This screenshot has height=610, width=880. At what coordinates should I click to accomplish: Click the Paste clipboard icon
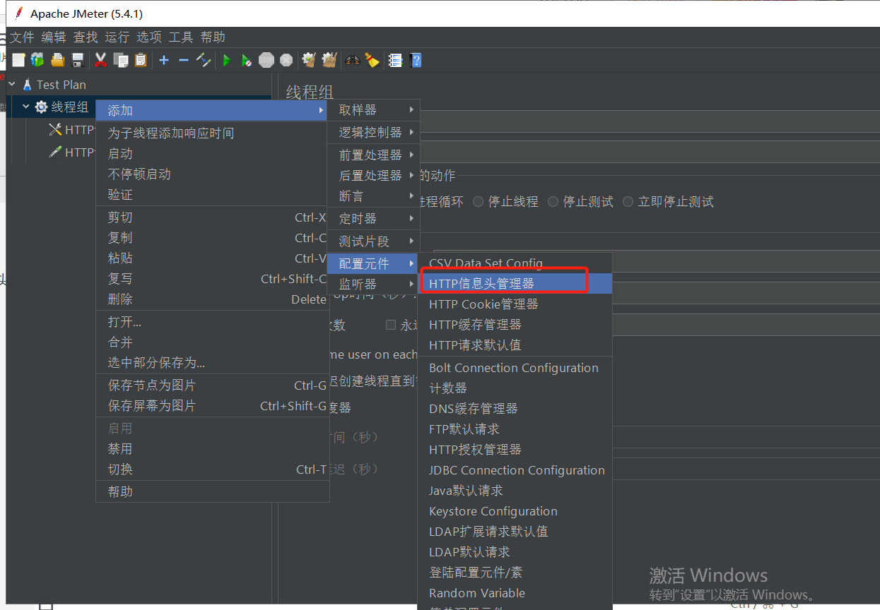[x=141, y=61]
